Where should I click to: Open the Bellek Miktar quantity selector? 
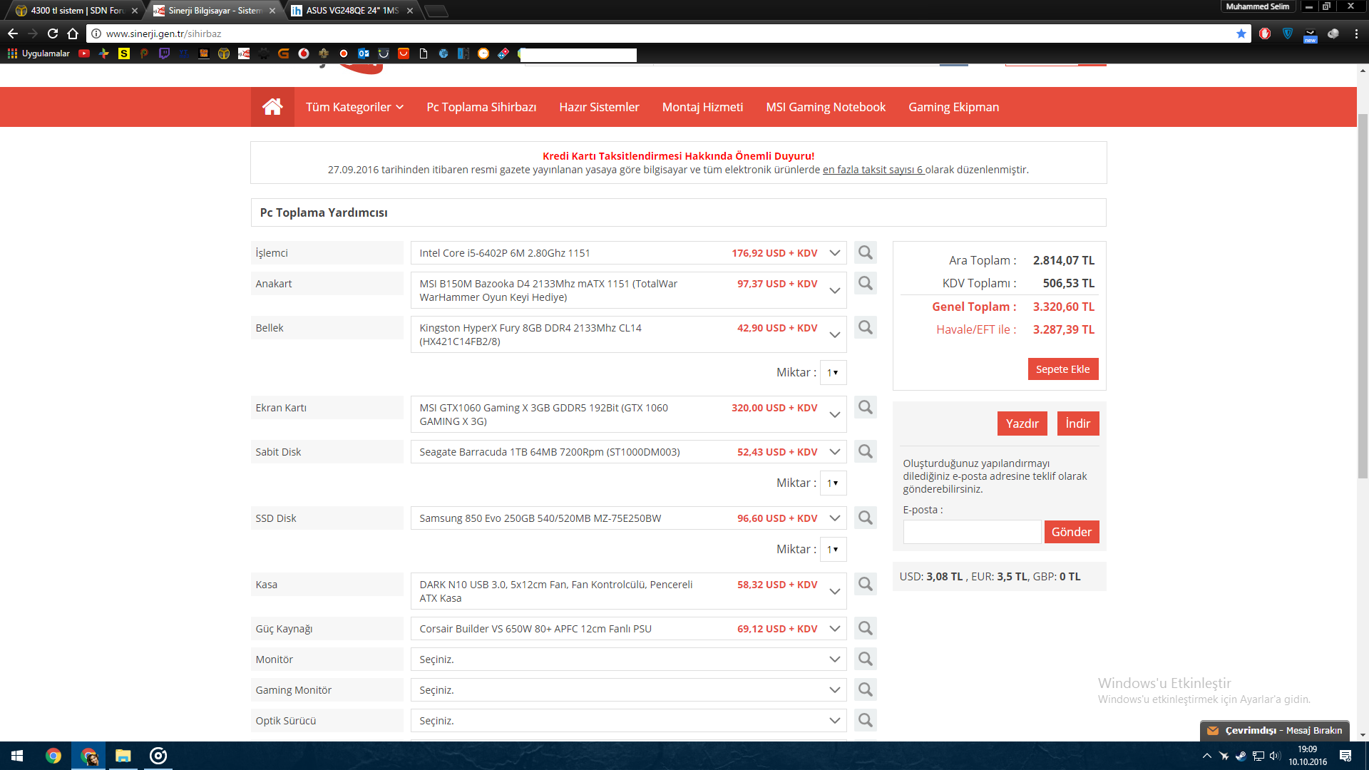[832, 373]
